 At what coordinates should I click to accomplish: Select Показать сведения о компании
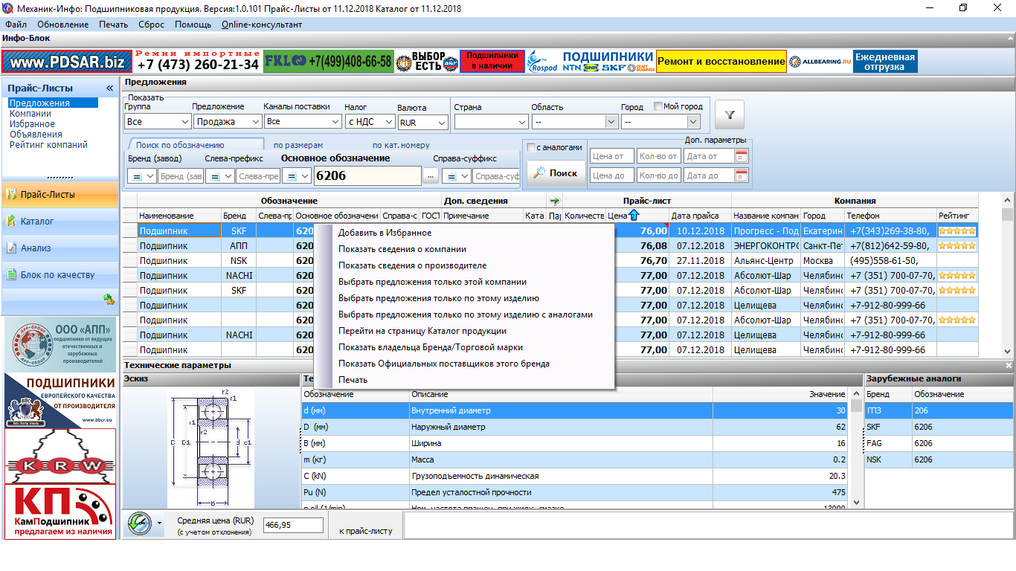pos(402,249)
